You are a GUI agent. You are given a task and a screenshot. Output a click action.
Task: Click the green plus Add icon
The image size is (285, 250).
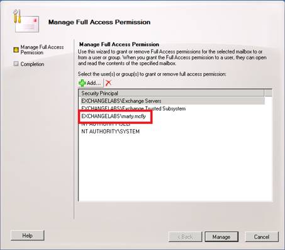(82, 83)
